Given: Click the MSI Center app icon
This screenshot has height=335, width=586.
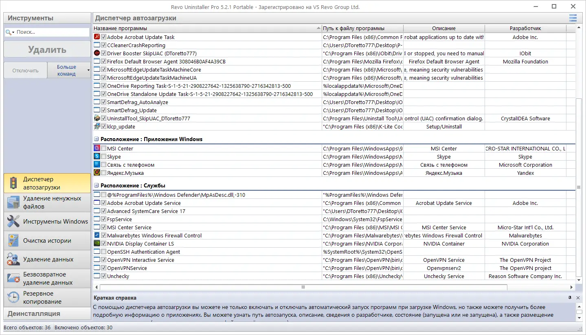Looking at the screenshot, I should (97, 148).
